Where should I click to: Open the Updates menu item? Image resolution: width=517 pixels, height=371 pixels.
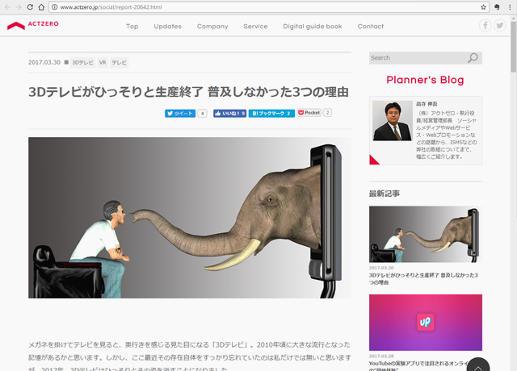tap(167, 27)
